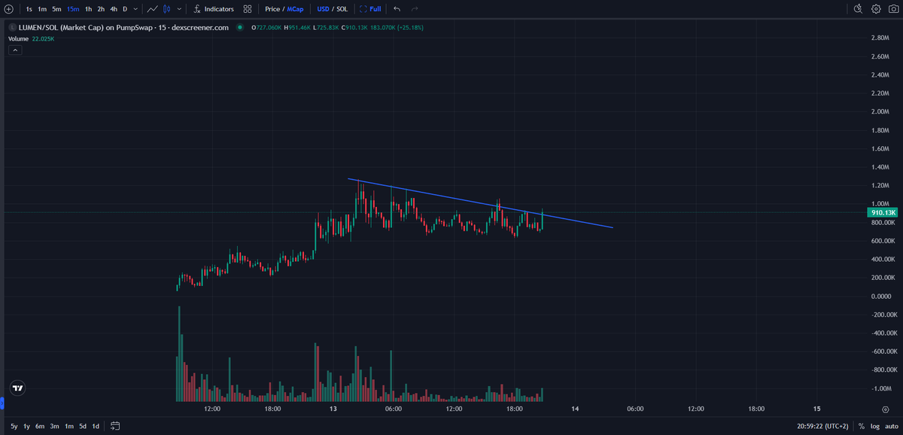Click the undo arrow icon
This screenshot has width=903, height=435.
point(397,9)
